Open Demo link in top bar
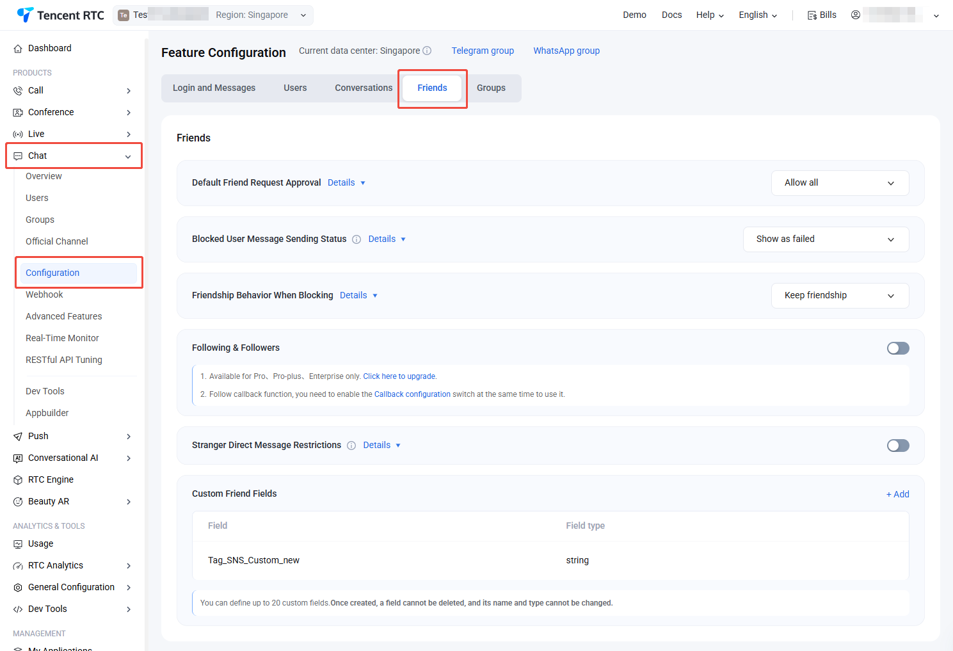953x651 pixels. tap(634, 15)
